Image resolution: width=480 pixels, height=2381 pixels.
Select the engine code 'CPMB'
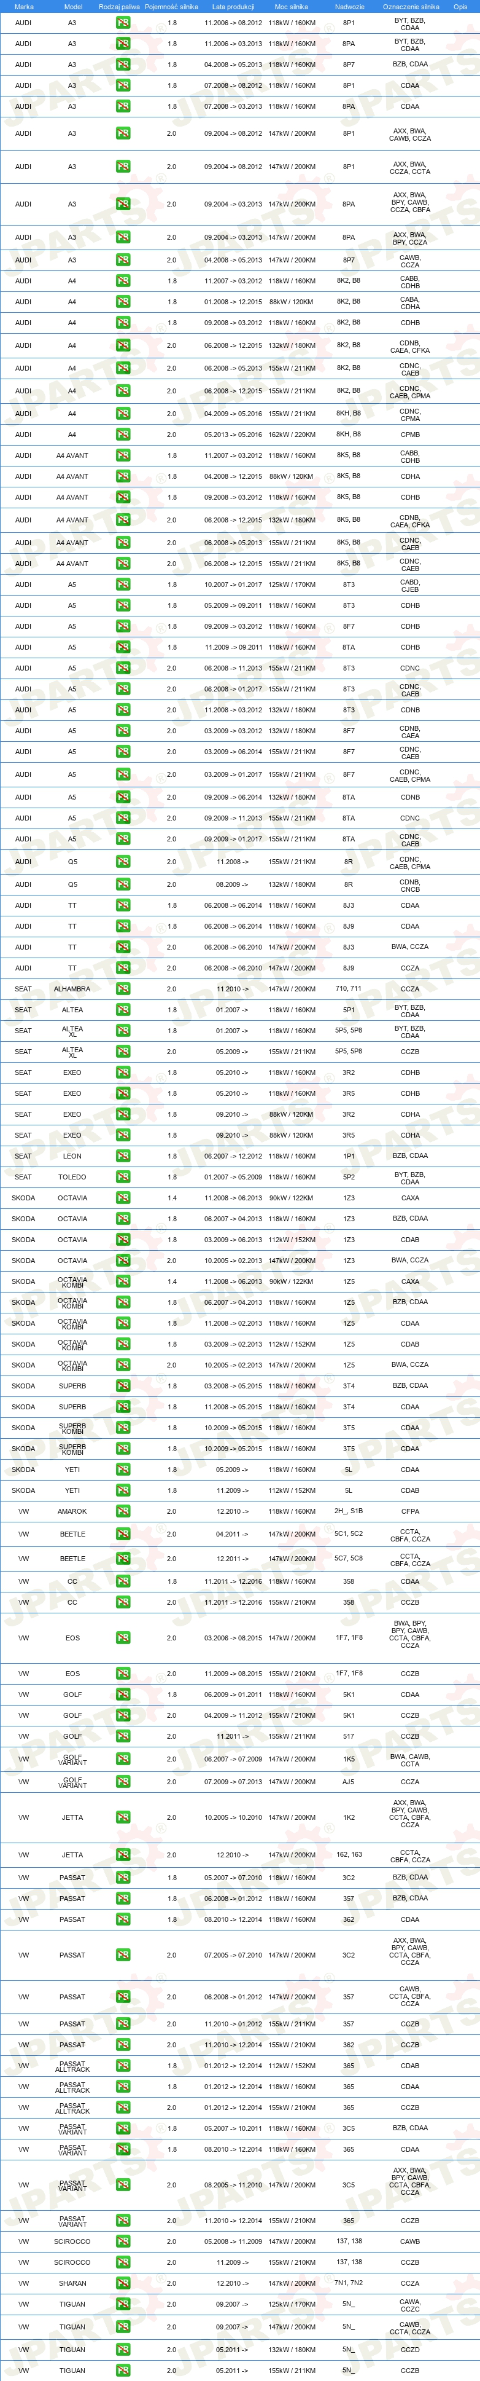(411, 435)
